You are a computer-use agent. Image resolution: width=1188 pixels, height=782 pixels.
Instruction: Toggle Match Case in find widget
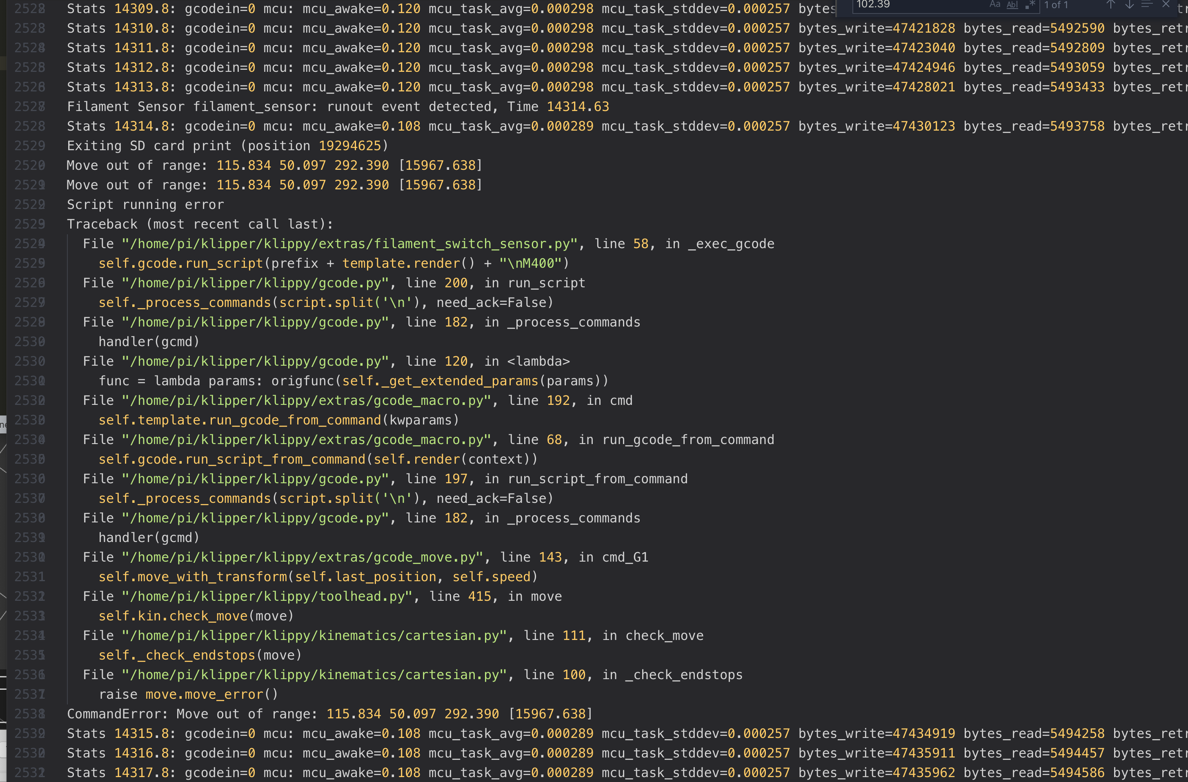tap(995, 5)
